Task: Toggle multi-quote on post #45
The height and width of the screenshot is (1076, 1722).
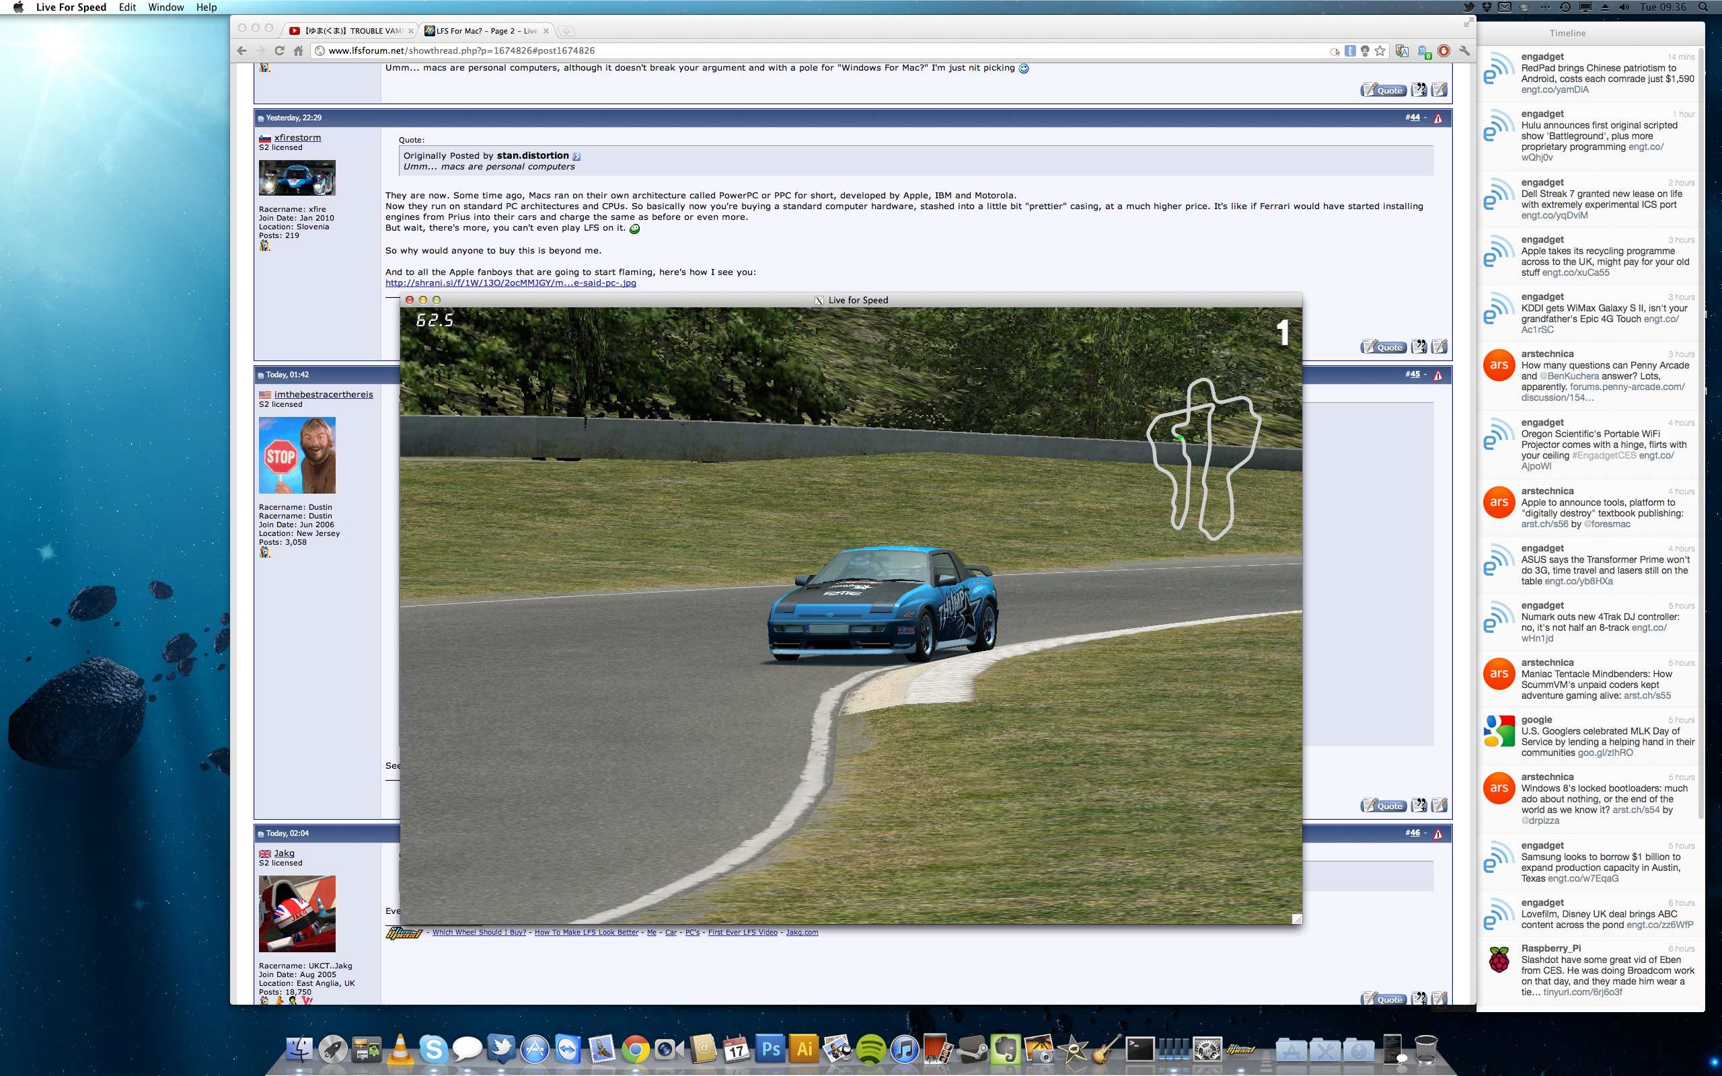Action: pos(1418,805)
